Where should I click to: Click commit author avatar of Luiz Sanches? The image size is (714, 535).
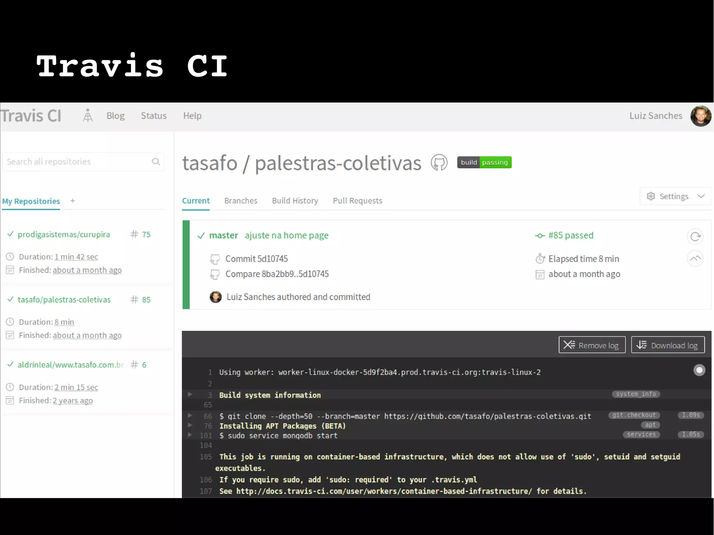coord(215,297)
